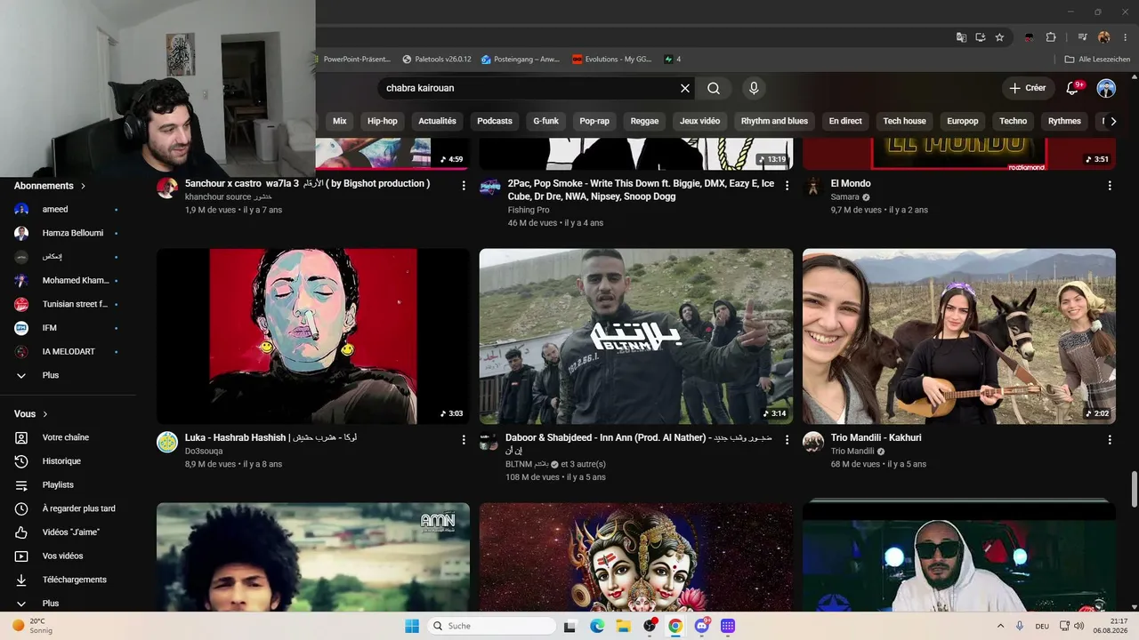1139x640 pixels.
Task: Clear the search box with the X icon
Action: [x=685, y=88]
